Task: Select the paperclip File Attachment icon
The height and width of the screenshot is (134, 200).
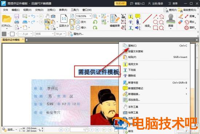Action: point(137,22)
